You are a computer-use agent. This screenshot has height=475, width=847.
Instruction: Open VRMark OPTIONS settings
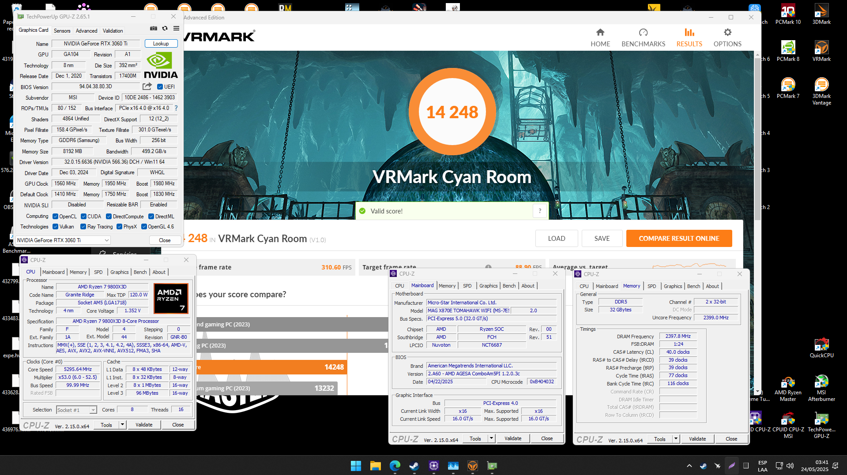[x=727, y=37]
